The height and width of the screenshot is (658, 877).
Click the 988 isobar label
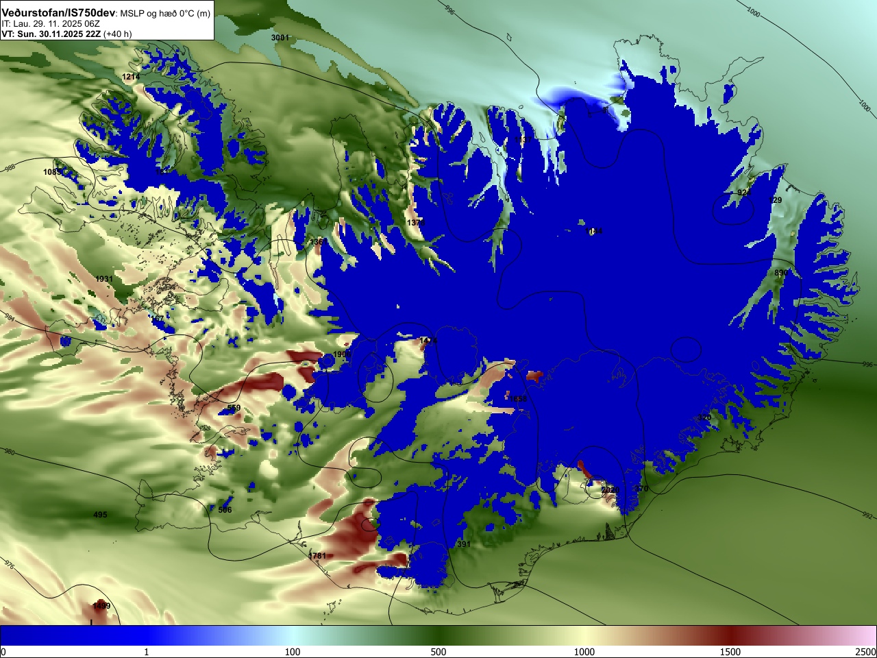click(x=10, y=167)
